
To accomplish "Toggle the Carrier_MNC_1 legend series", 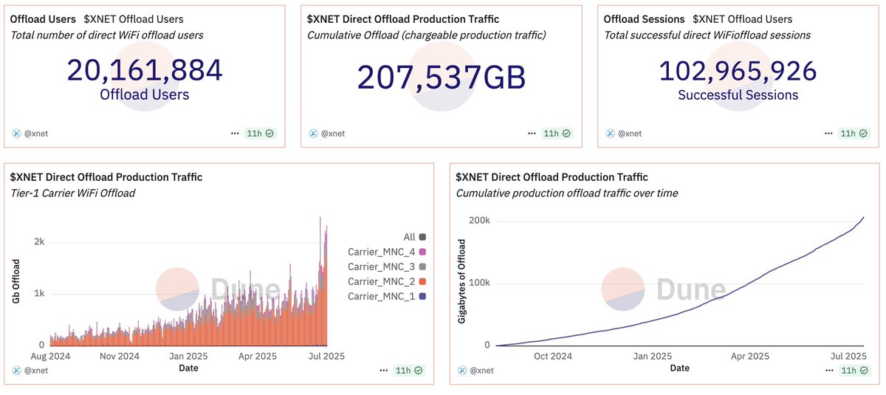I will pyautogui.click(x=388, y=296).
